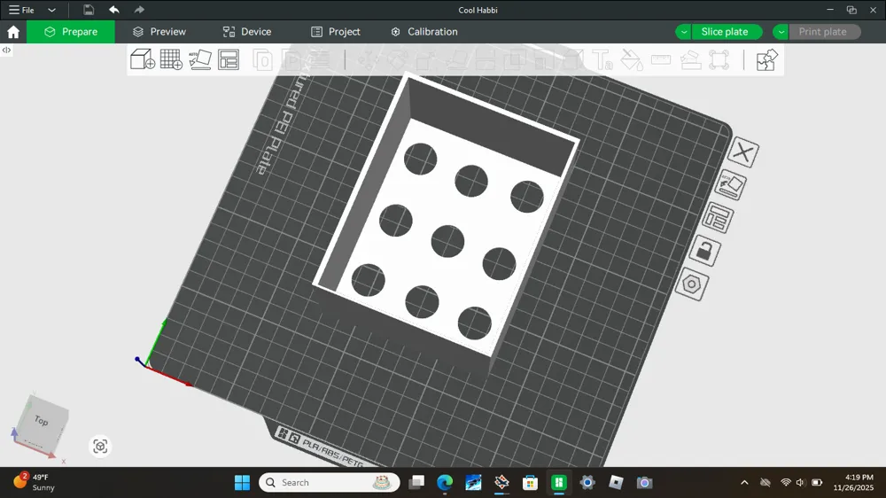This screenshot has height=498, width=886.
Task: Click the Top face of the view cube
Action: pyautogui.click(x=42, y=420)
